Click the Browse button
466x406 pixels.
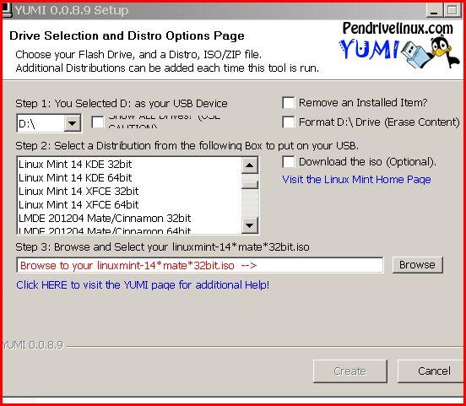tap(417, 265)
